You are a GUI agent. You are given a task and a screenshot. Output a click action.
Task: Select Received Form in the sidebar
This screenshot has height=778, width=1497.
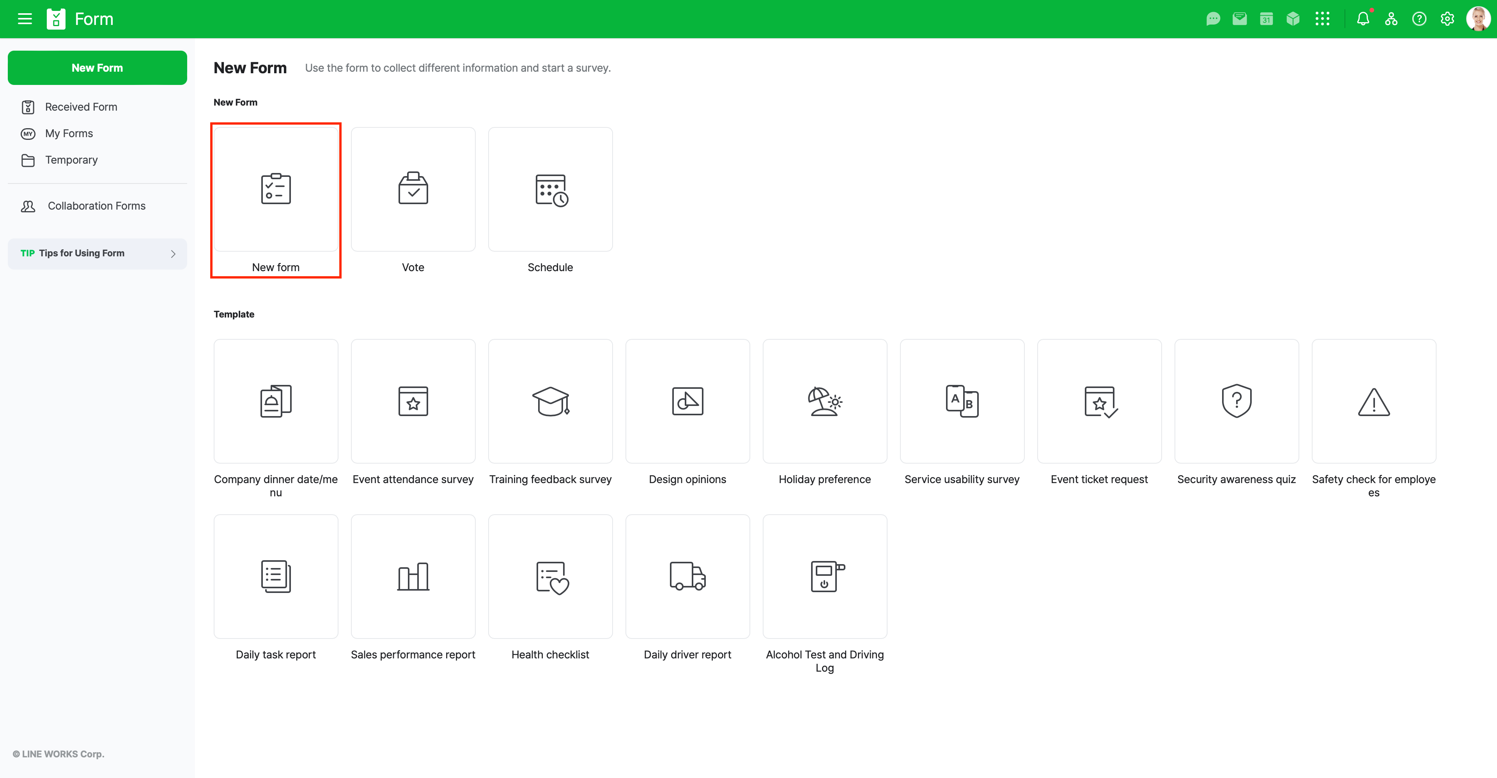[81, 106]
